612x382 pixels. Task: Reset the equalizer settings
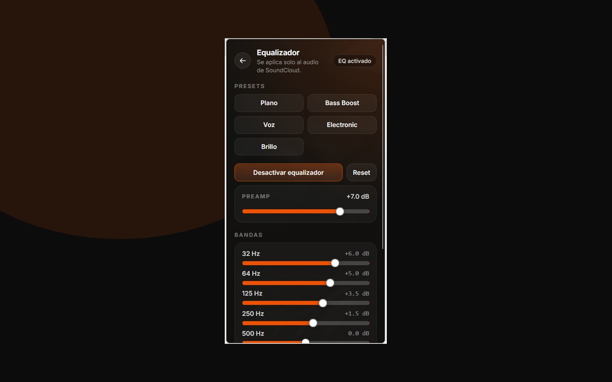pyautogui.click(x=361, y=173)
